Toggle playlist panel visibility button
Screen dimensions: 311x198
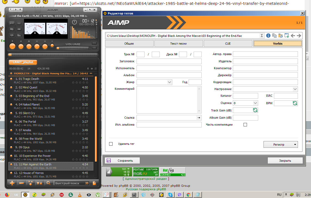94,48
